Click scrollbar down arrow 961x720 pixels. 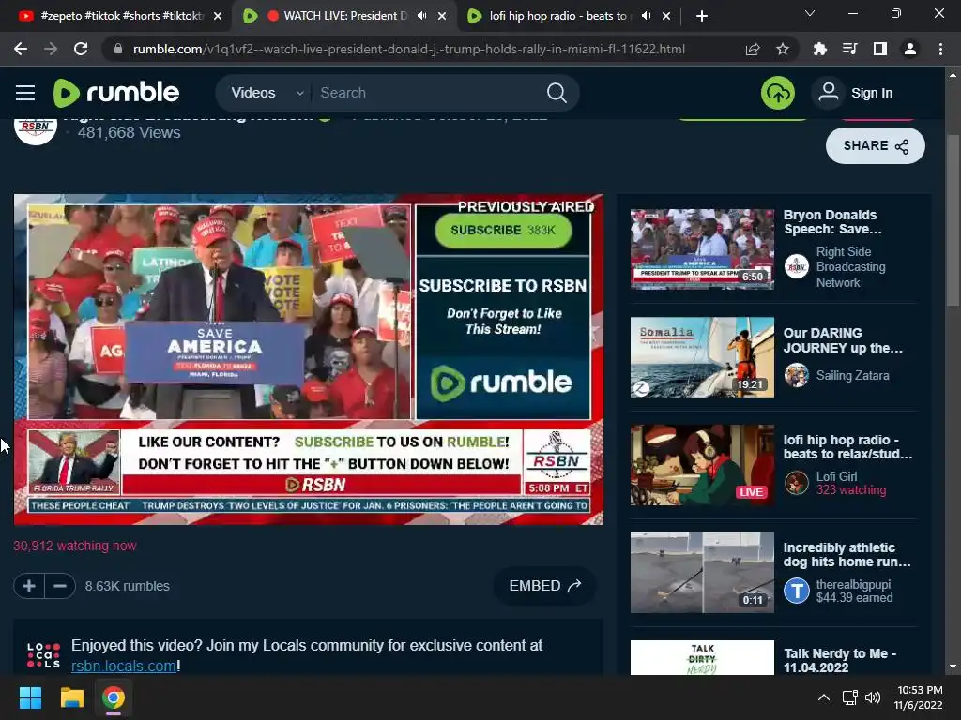pyautogui.click(x=953, y=667)
